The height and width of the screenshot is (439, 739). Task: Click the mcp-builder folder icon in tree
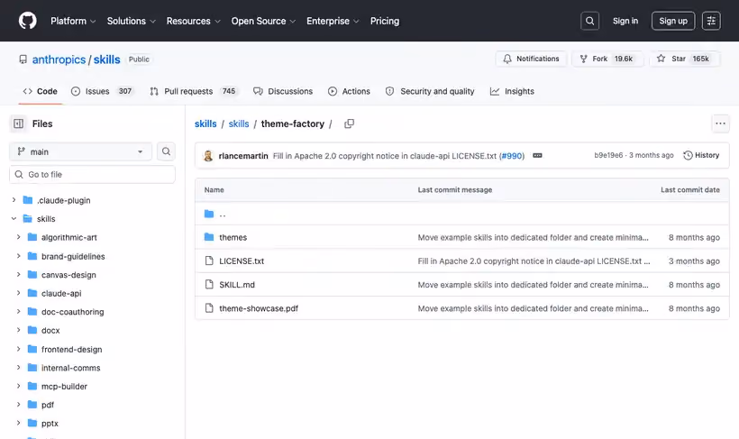(x=32, y=386)
